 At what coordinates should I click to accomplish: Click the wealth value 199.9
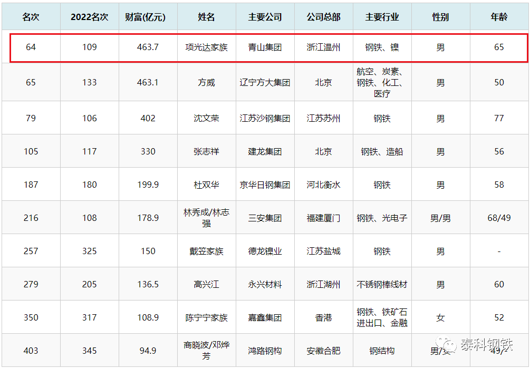tap(148, 185)
